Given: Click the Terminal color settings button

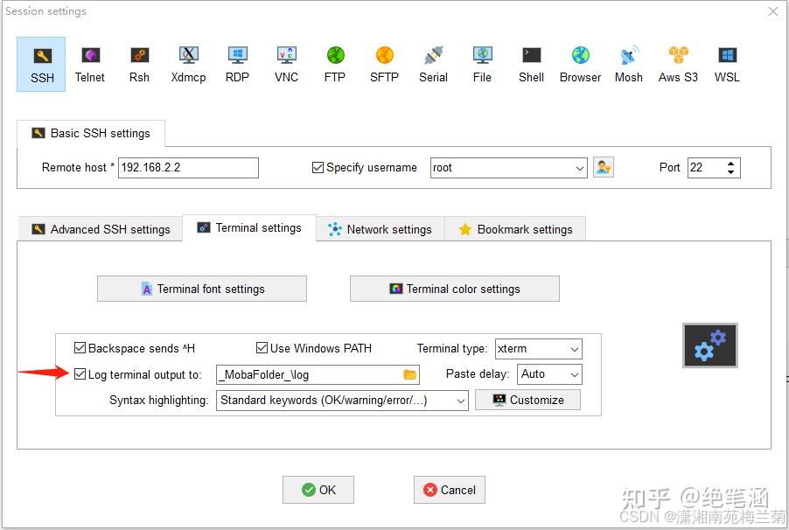Looking at the screenshot, I should pos(454,288).
